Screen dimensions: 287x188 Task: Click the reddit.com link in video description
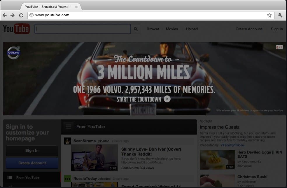point(142,162)
